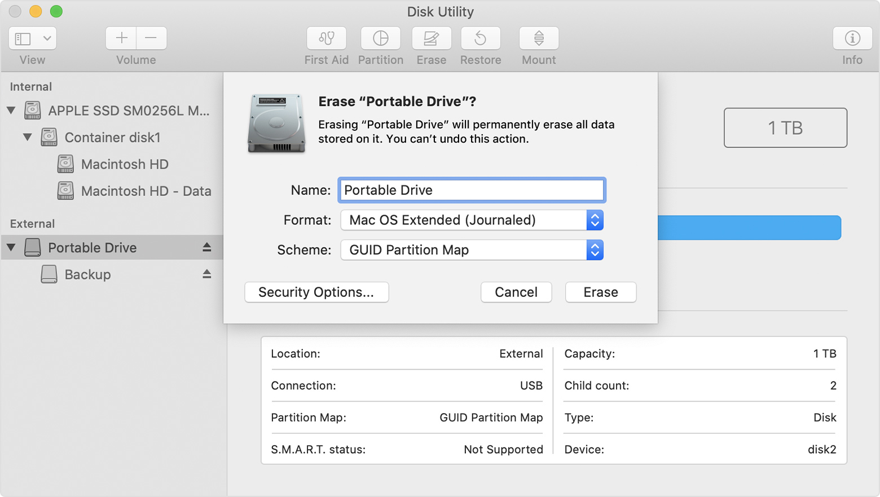The height and width of the screenshot is (497, 880).
Task: Collapse the Portable Drive disclosure triangle
Action: 11,247
